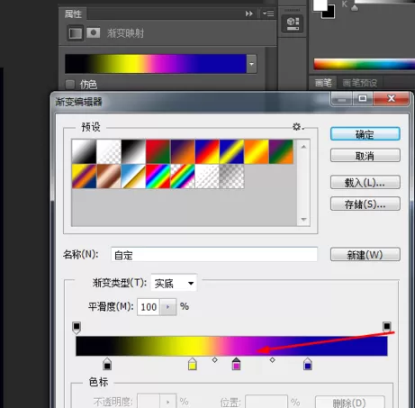Open the 不透明度 slider arrow
415x408 pixels.
pyautogui.click(x=168, y=402)
